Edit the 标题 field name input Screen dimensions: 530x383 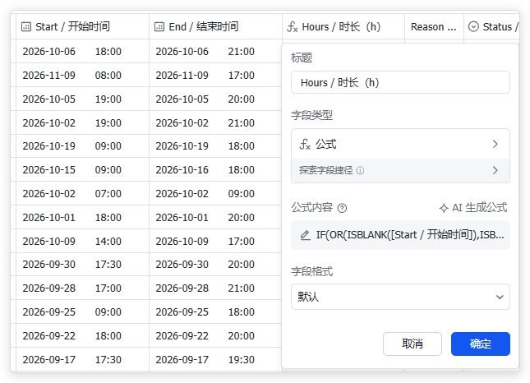pos(400,82)
